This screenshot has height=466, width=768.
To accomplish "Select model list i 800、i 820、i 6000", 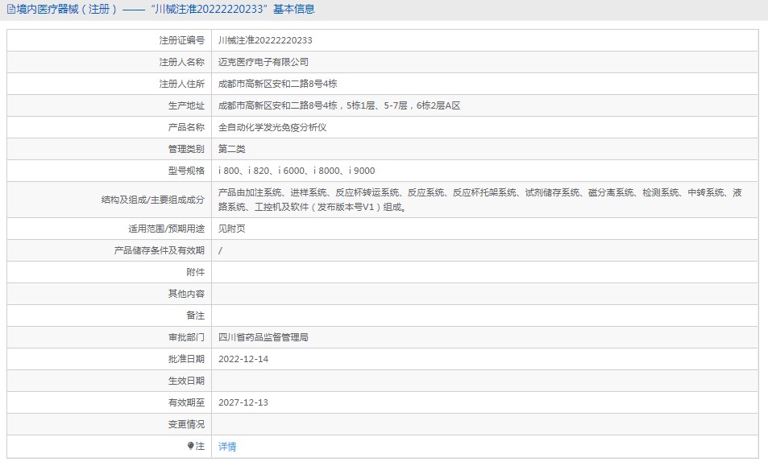I will point(297,171).
